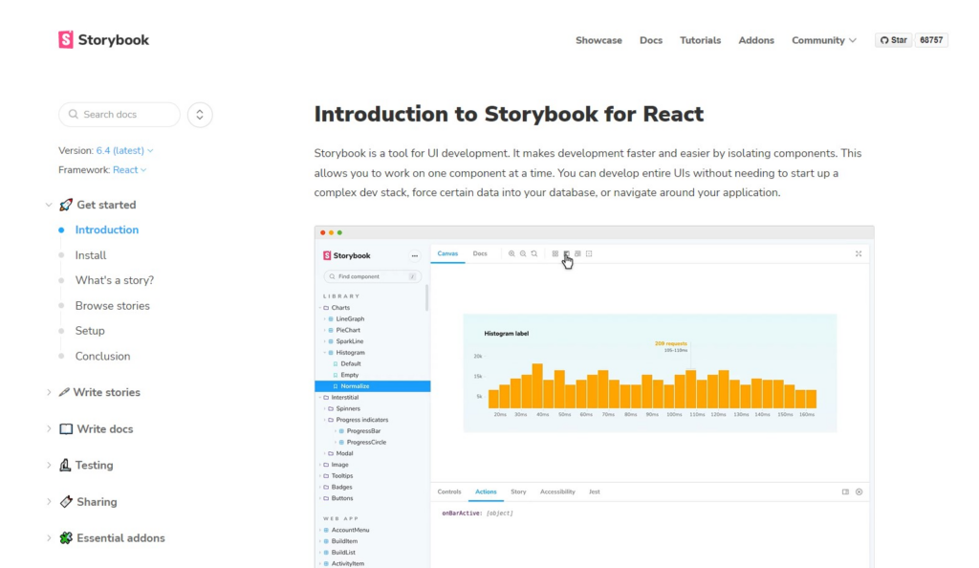Open the Conclusion page
979x568 pixels.
(x=102, y=357)
